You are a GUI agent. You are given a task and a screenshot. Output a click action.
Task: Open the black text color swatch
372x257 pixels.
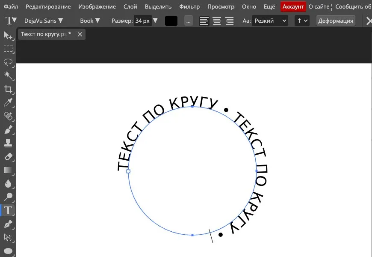click(x=171, y=21)
